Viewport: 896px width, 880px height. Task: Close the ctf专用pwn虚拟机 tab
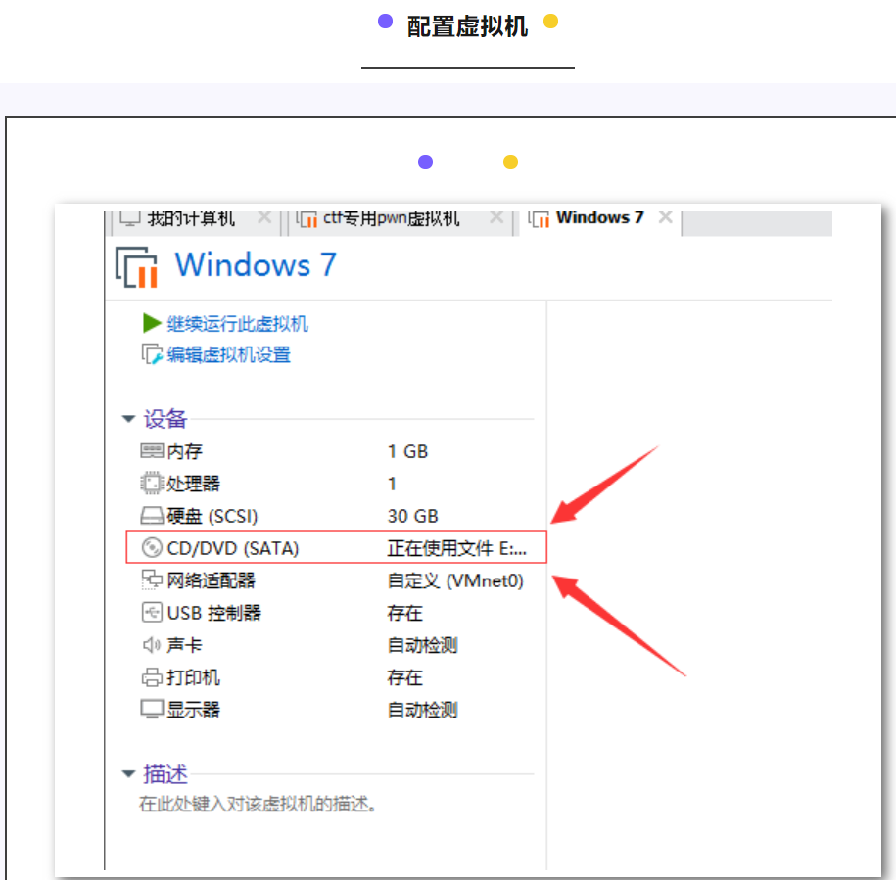click(x=496, y=217)
